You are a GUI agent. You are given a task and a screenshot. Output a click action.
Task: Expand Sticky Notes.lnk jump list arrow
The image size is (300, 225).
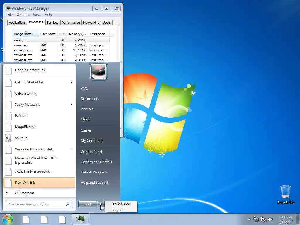tap(71, 105)
